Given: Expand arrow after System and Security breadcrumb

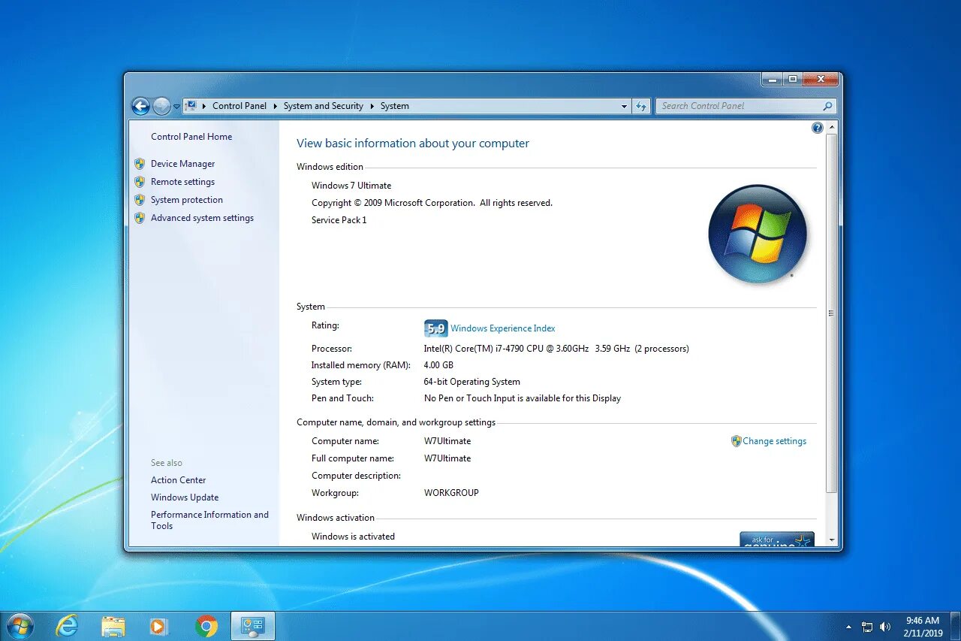Looking at the screenshot, I should (x=372, y=106).
